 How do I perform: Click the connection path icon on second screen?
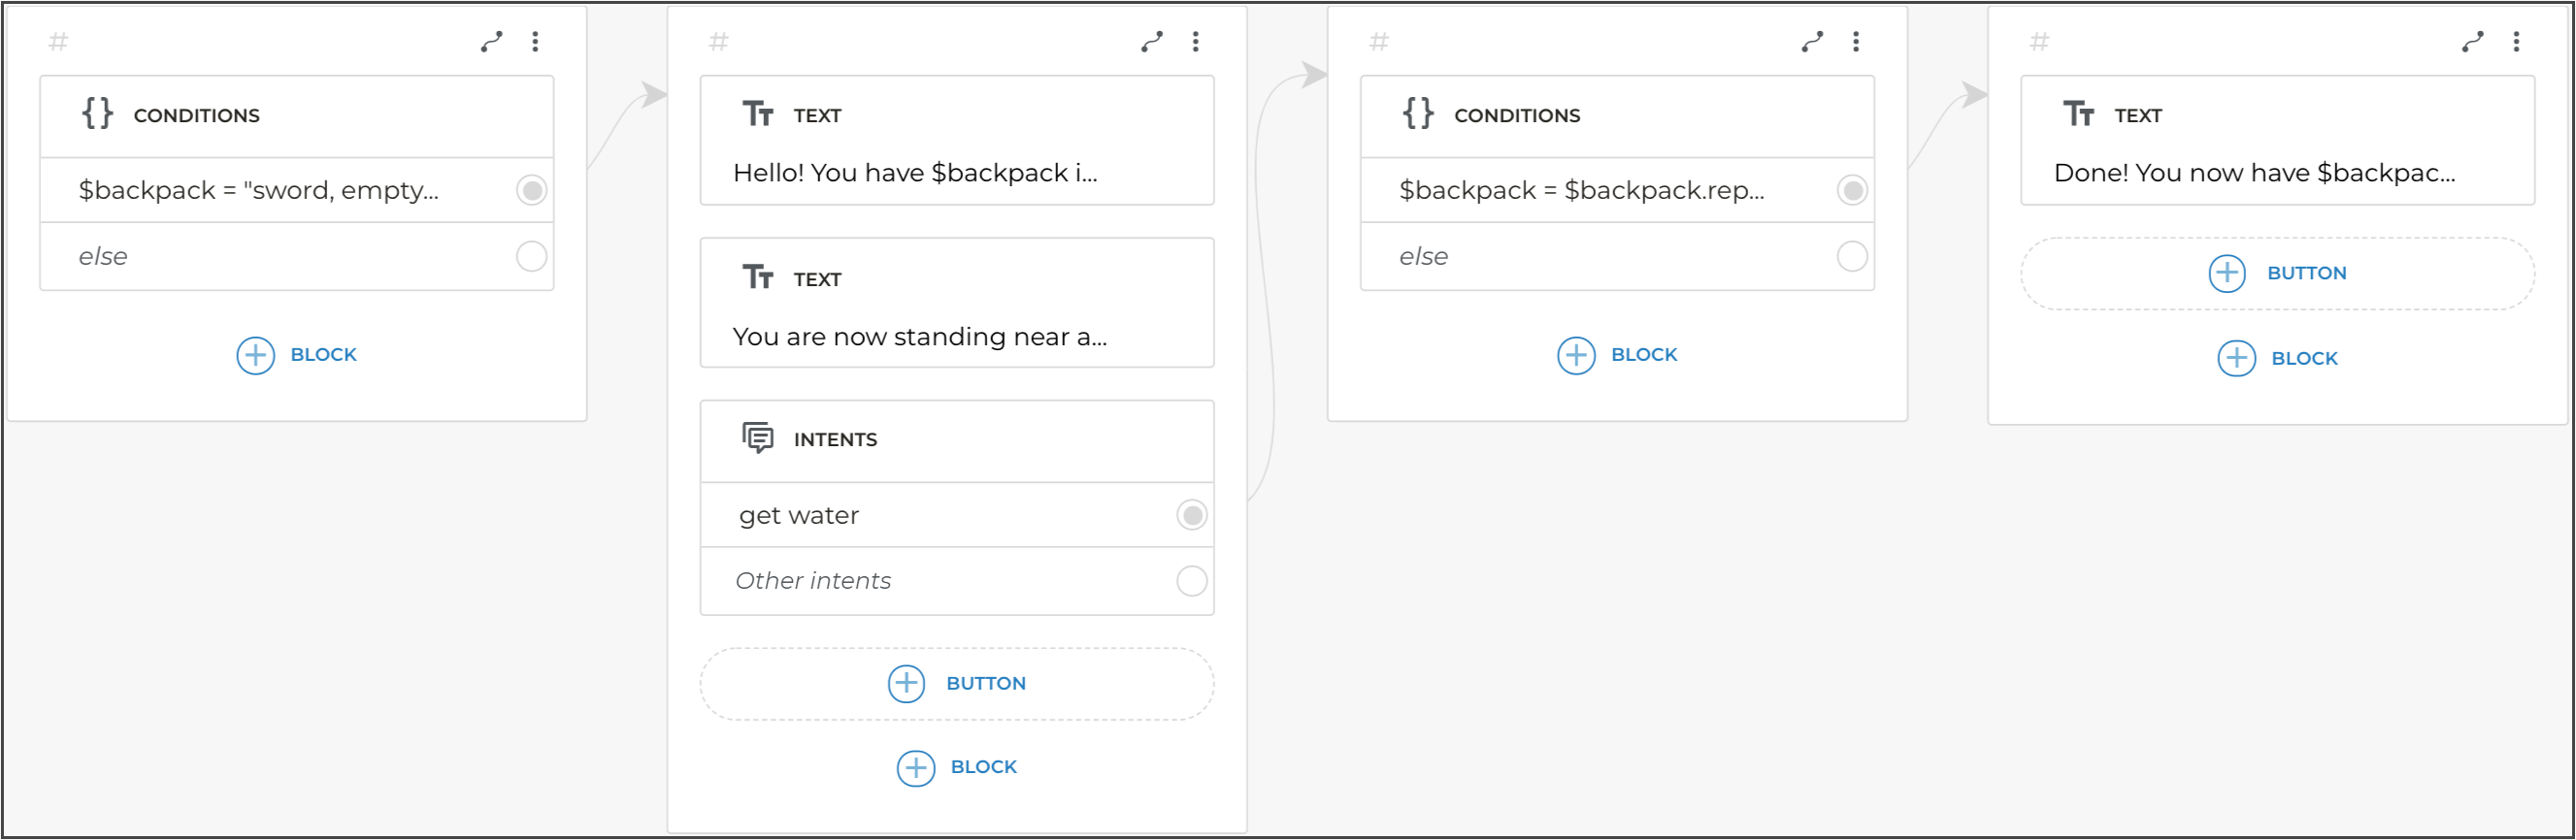tap(1152, 42)
